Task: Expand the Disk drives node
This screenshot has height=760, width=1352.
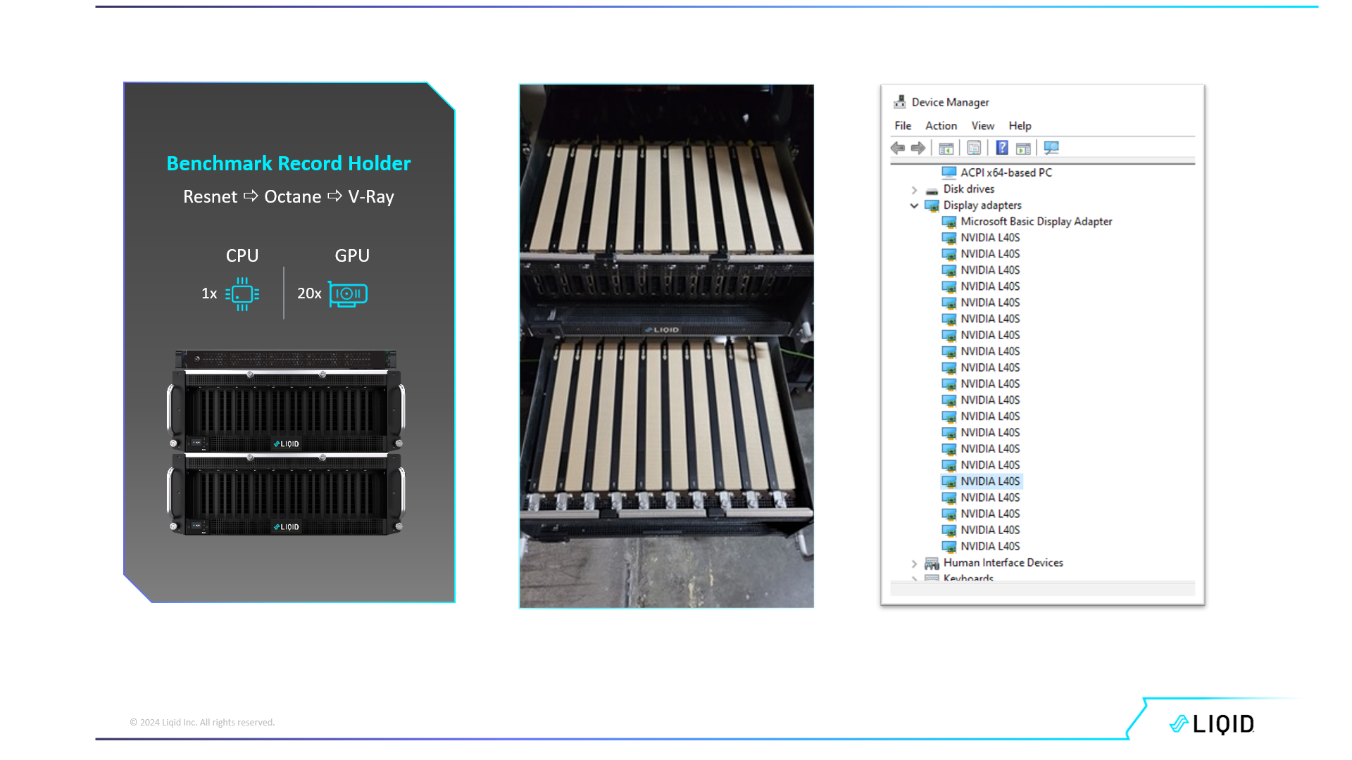Action: click(x=914, y=190)
